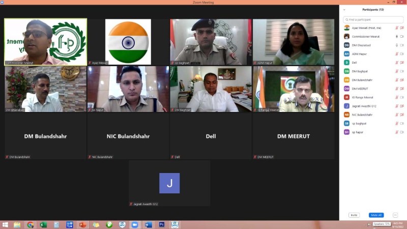
Task: Click the microphone icon beside DM Ghaziabad
Action: pos(396,45)
